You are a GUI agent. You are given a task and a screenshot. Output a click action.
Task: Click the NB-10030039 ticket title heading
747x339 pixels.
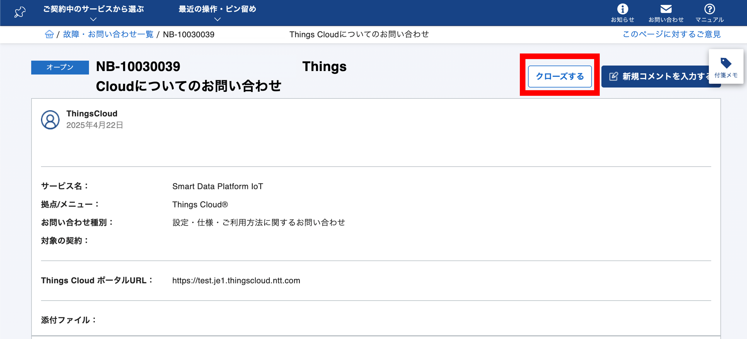(138, 67)
